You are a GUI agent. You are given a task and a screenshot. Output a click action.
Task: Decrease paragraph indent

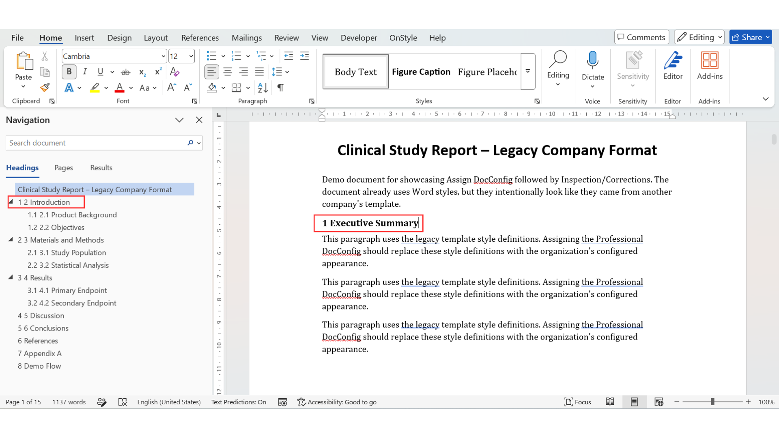288,56
